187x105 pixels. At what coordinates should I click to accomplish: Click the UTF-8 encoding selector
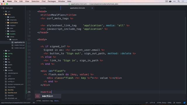pyautogui.click(x=152, y=103)
